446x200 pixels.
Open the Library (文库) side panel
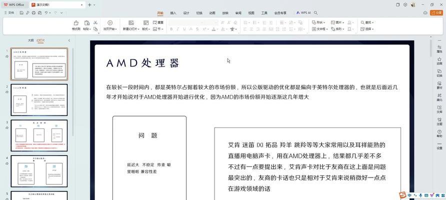[439, 109]
